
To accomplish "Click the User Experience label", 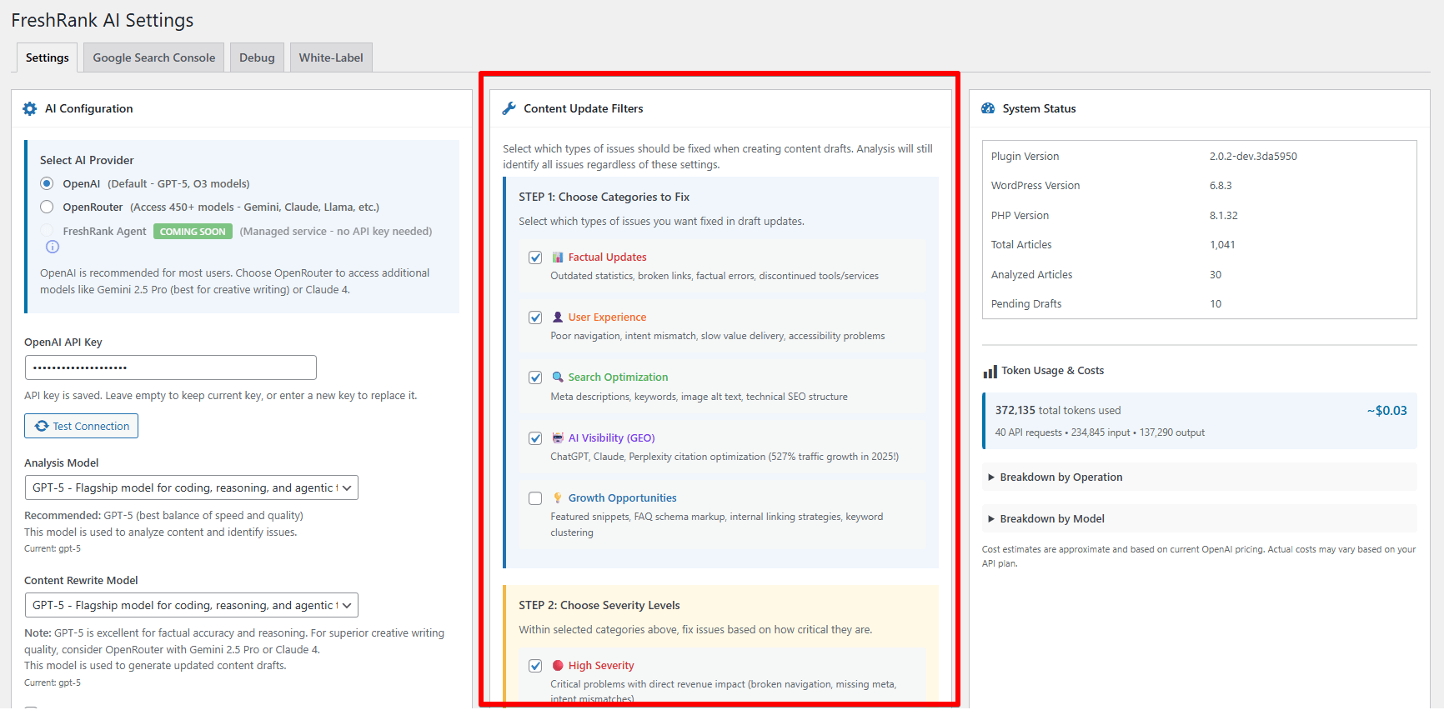I will (x=608, y=317).
